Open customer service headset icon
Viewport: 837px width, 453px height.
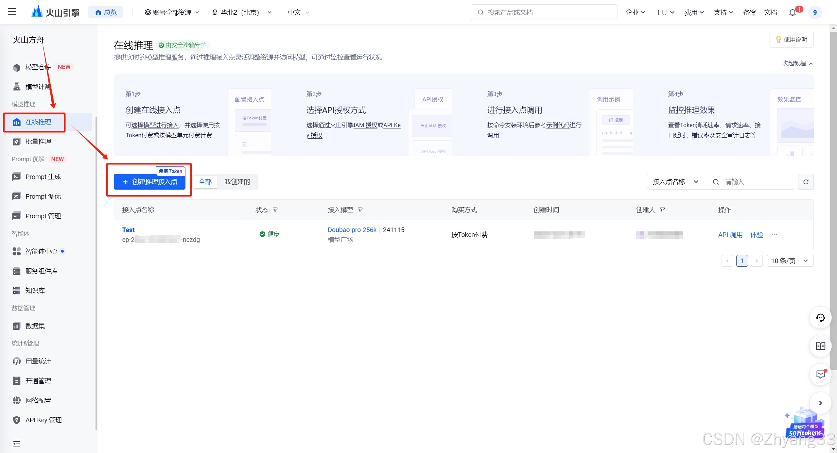(x=820, y=318)
